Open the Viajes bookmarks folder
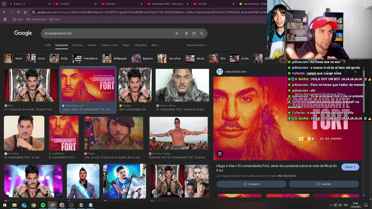The height and width of the screenshot is (209, 372). [55, 19]
